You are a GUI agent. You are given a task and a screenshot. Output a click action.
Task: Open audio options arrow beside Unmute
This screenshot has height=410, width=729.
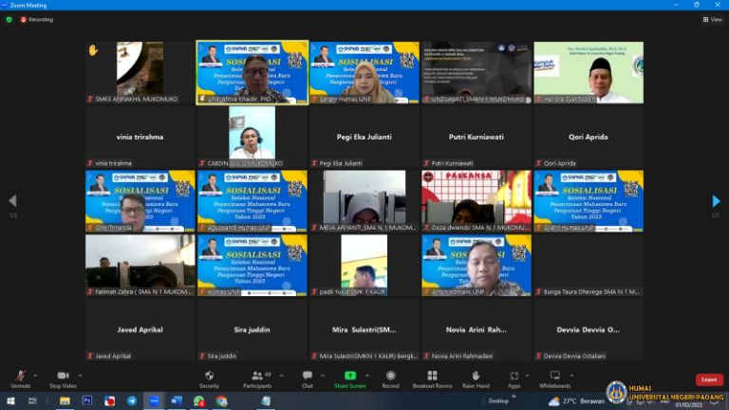(x=35, y=376)
